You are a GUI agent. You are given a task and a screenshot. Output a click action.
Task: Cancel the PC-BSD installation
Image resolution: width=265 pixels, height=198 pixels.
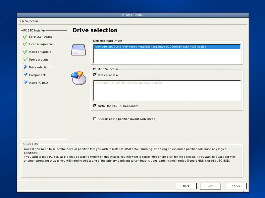pyautogui.click(x=237, y=186)
